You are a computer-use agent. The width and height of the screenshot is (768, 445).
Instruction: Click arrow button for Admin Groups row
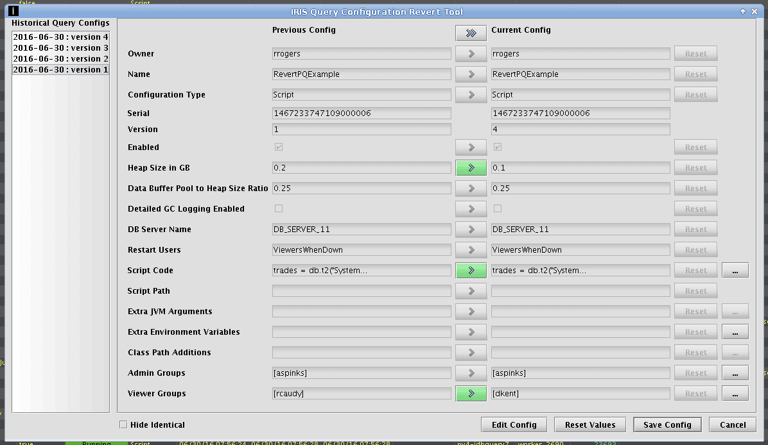click(471, 373)
